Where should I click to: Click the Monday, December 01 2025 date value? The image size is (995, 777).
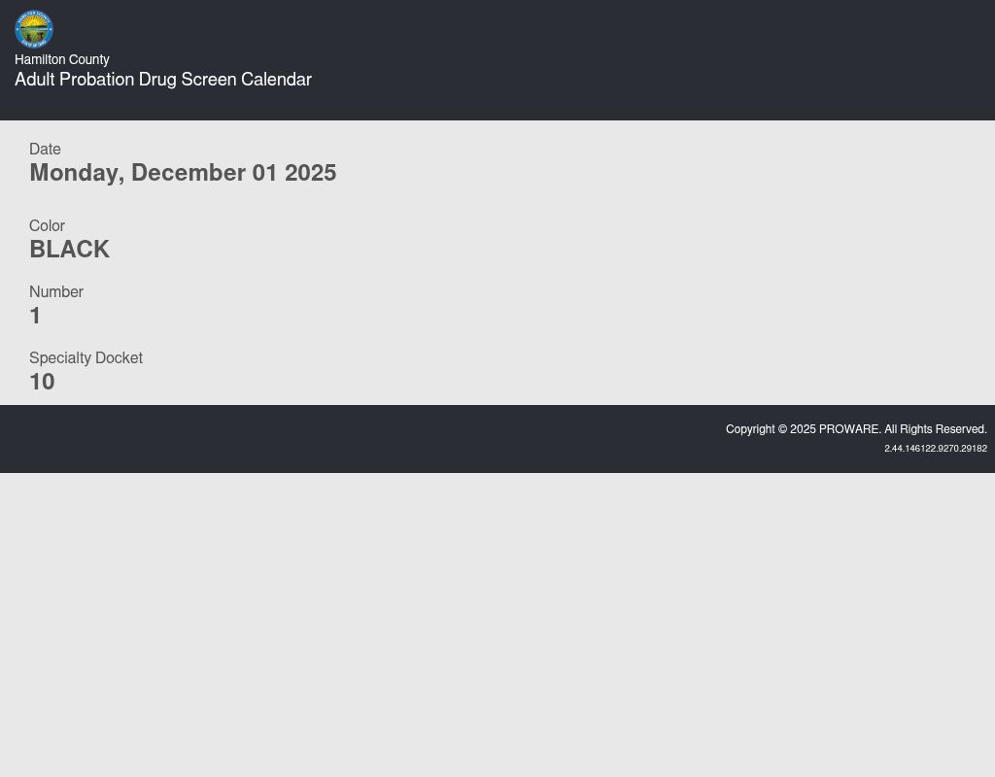(x=183, y=173)
